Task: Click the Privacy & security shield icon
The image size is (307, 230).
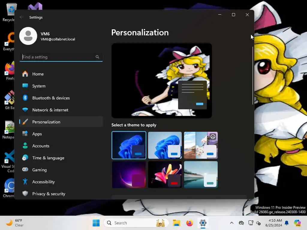Action: click(25, 193)
